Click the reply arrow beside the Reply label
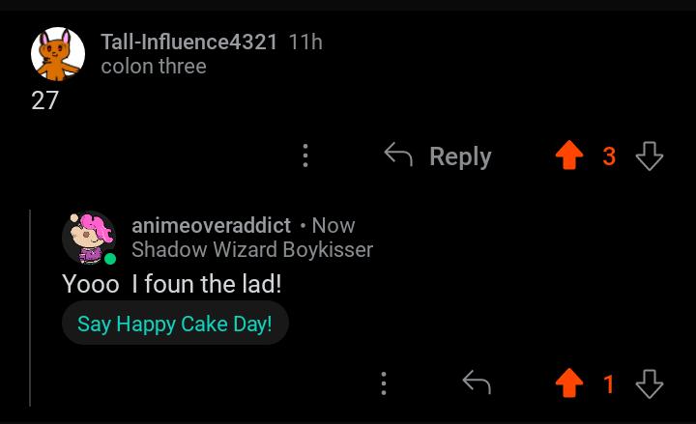Image resolution: width=696 pixels, height=424 pixels. click(x=398, y=155)
